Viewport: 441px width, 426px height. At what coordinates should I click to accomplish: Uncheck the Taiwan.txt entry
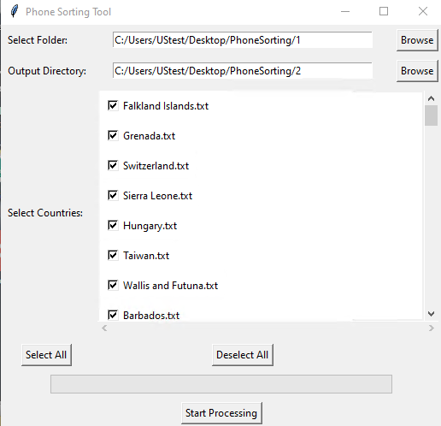pyautogui.click(x=113, y=256)
